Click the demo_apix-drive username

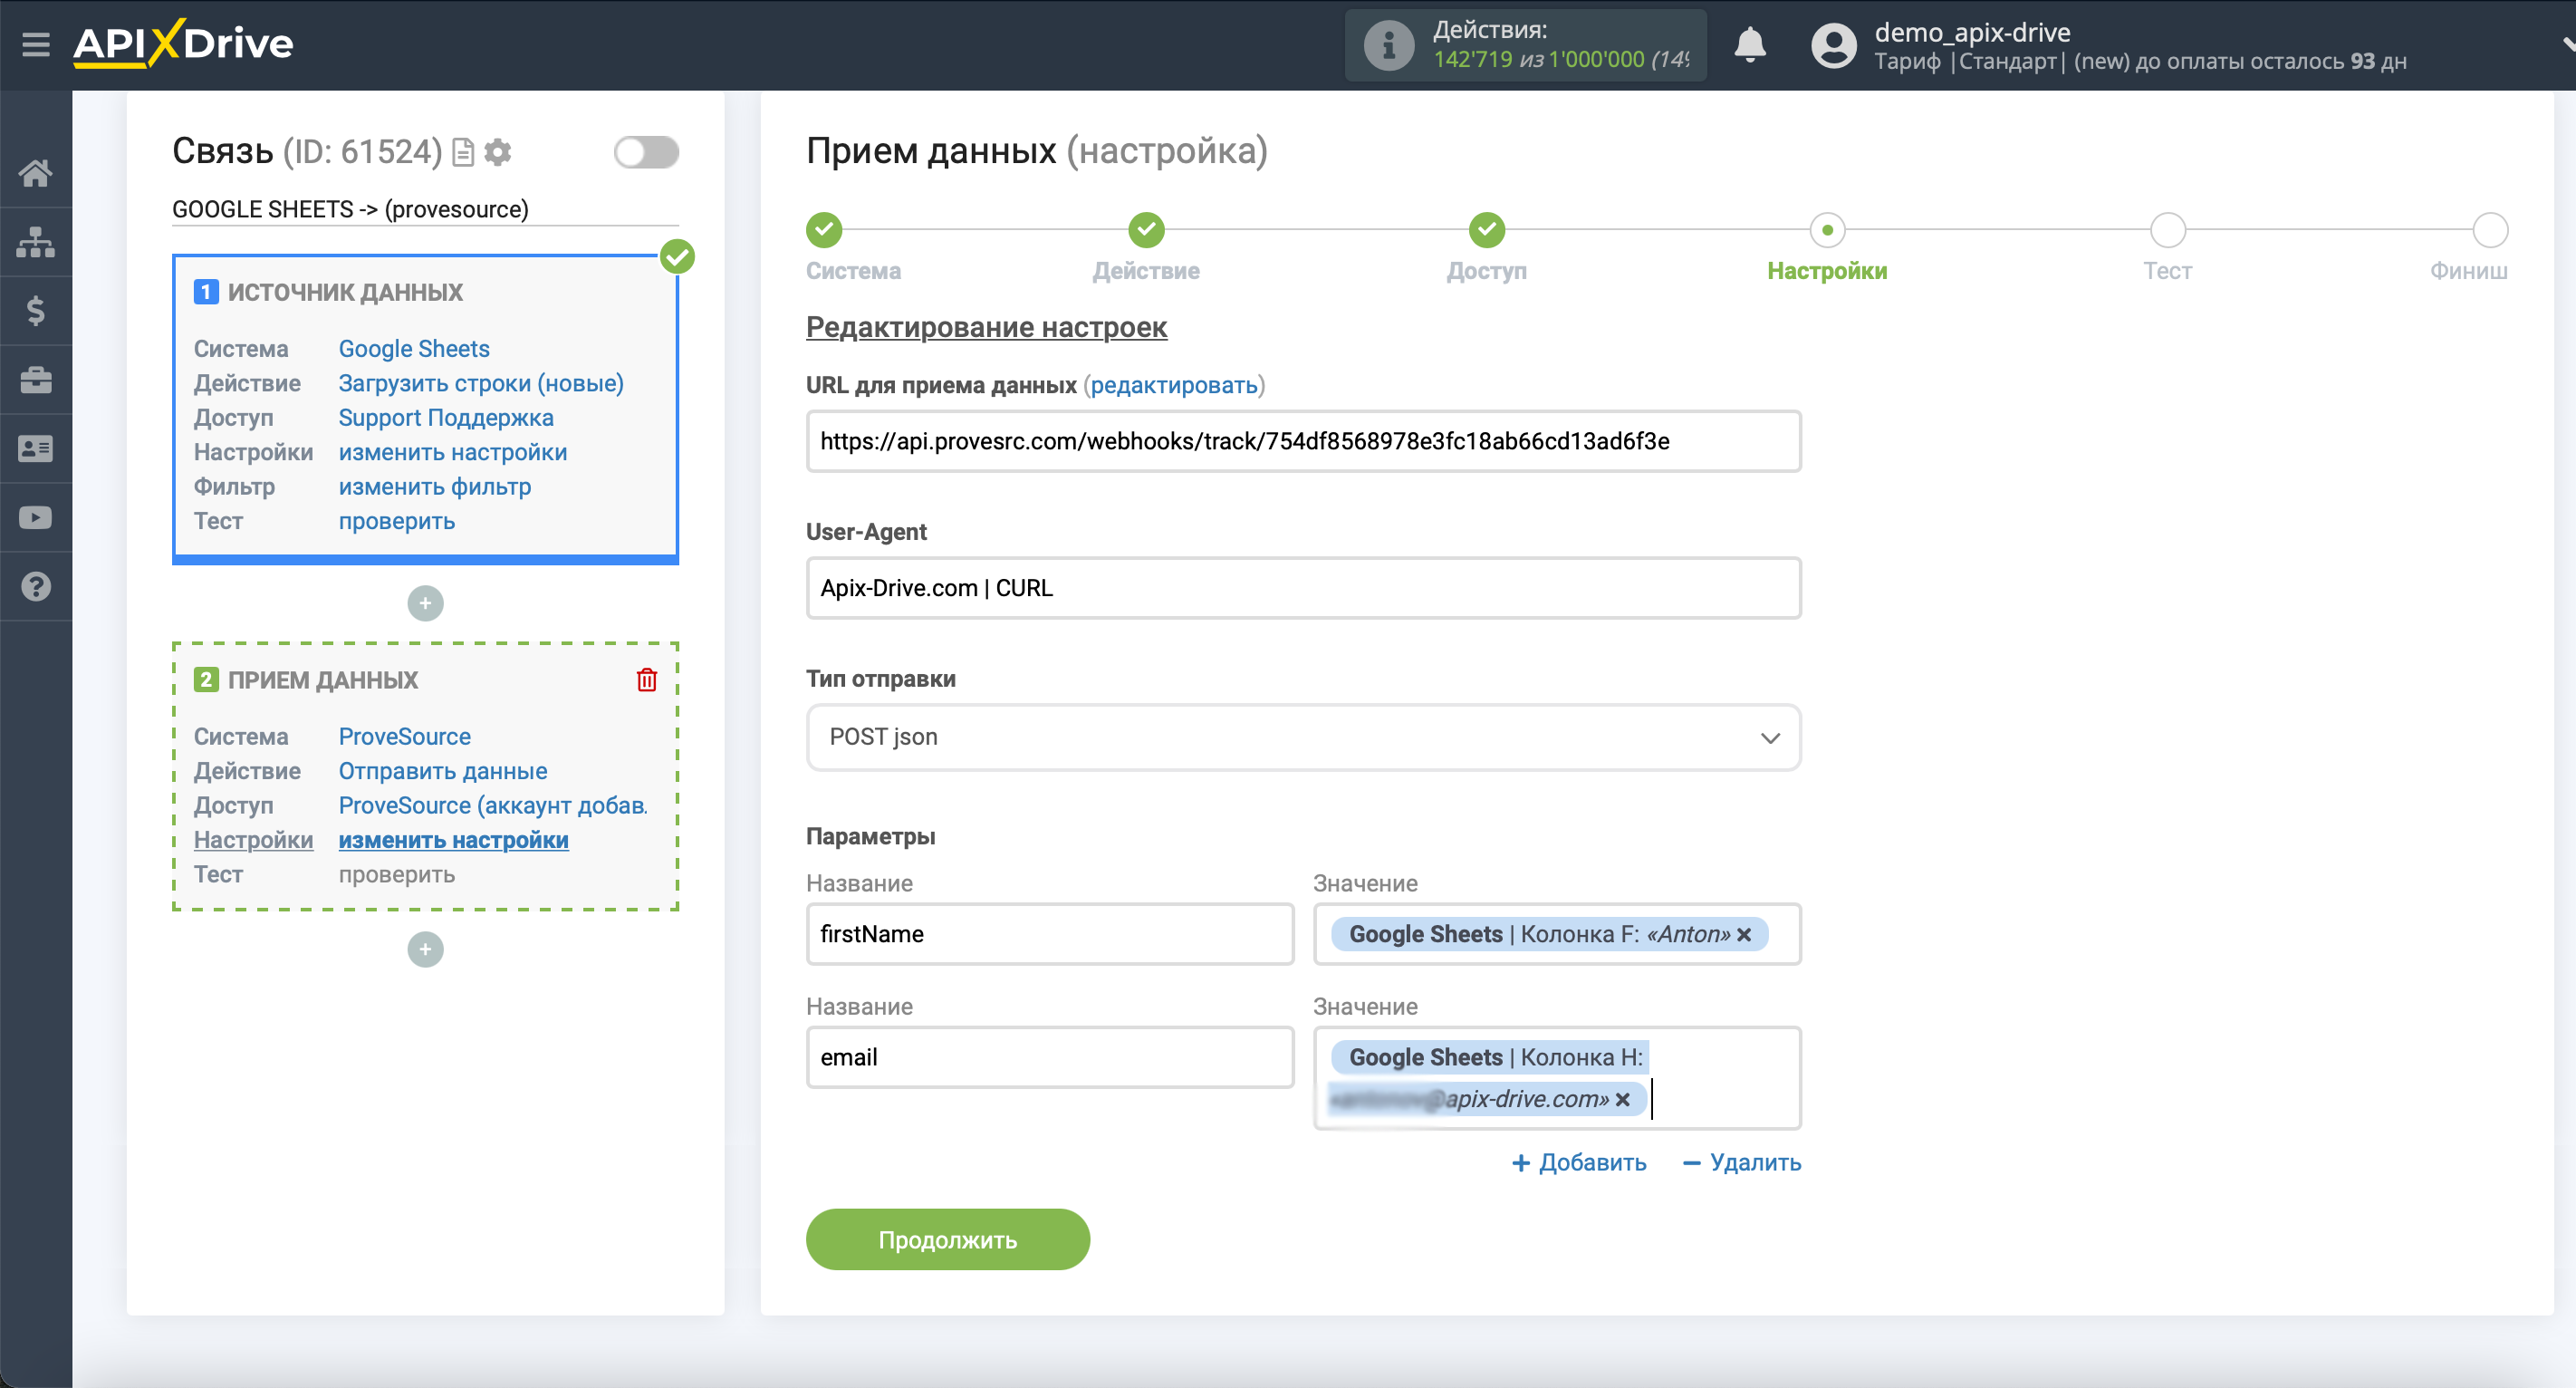(x=1971, y=32)
